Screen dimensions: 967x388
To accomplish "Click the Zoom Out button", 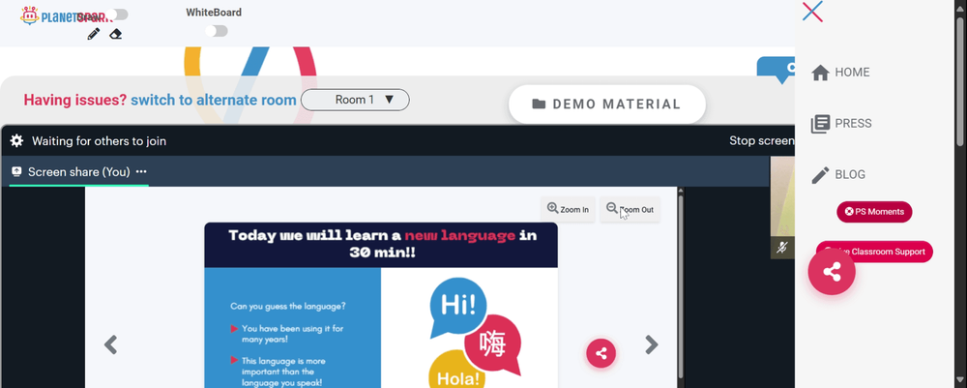I will (x=630, y=210).
